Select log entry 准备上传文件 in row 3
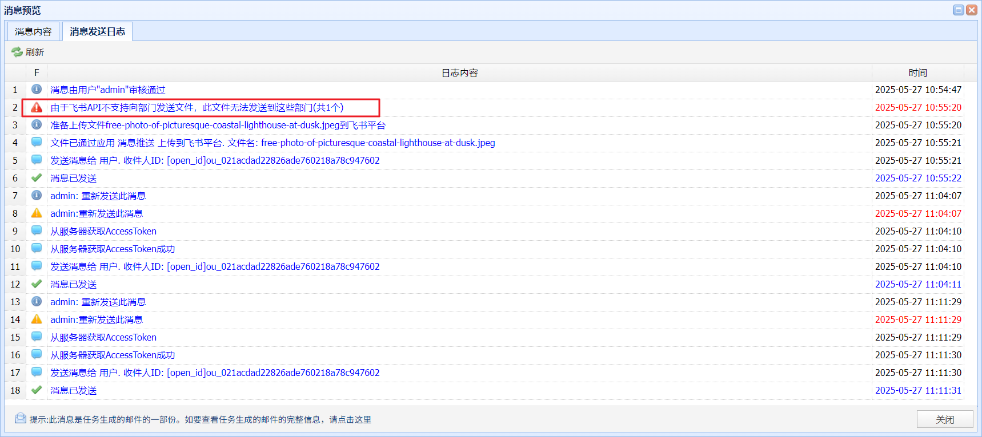982x437 pixels. tap(218, 125)
